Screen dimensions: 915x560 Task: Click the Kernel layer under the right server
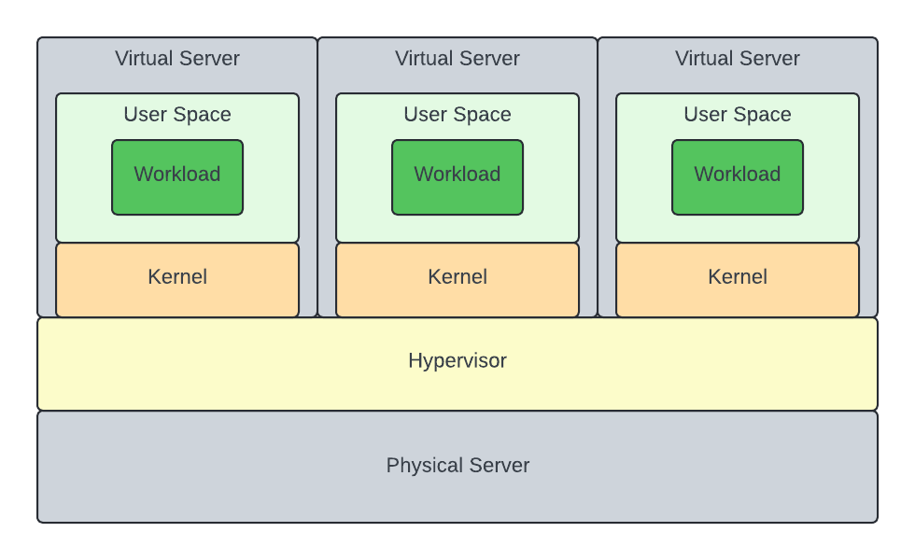click(x=738, y=277)
